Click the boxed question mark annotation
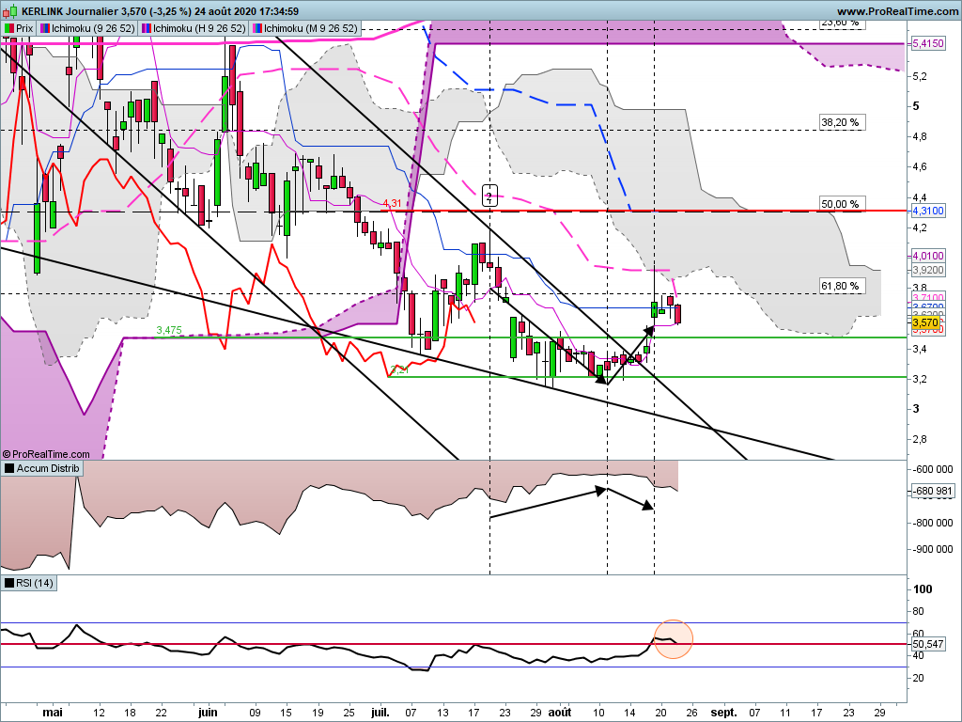Screen dimensions: 962x722 coord(489,196)
